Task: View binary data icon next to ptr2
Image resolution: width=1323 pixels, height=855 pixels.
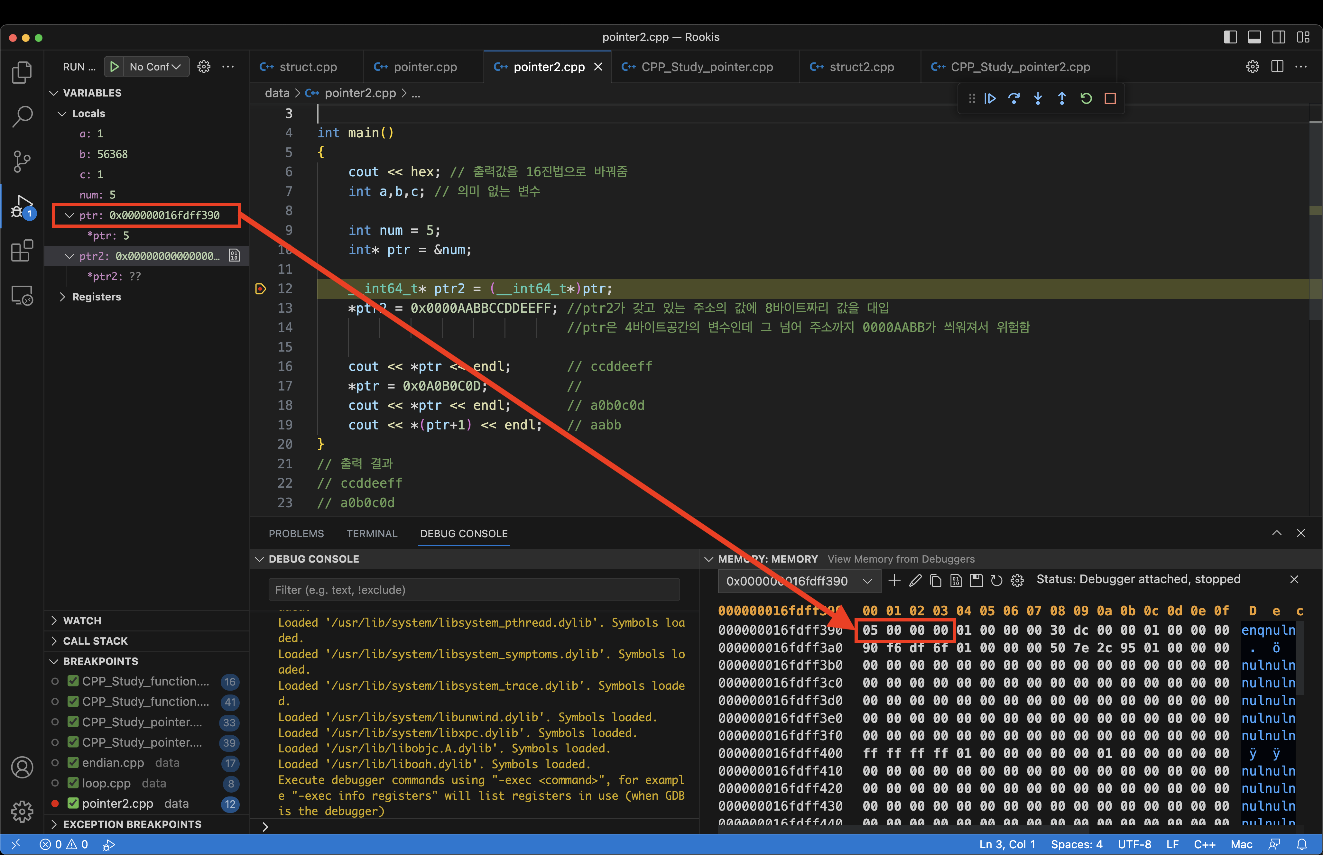Action: (234, 255)
